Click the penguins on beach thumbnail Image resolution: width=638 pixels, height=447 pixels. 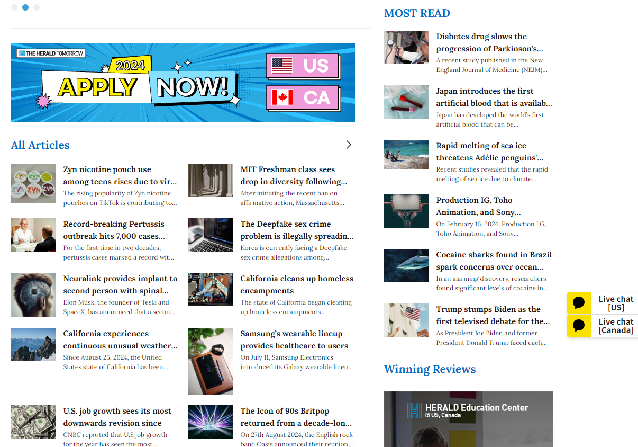[x=406, y=155]
